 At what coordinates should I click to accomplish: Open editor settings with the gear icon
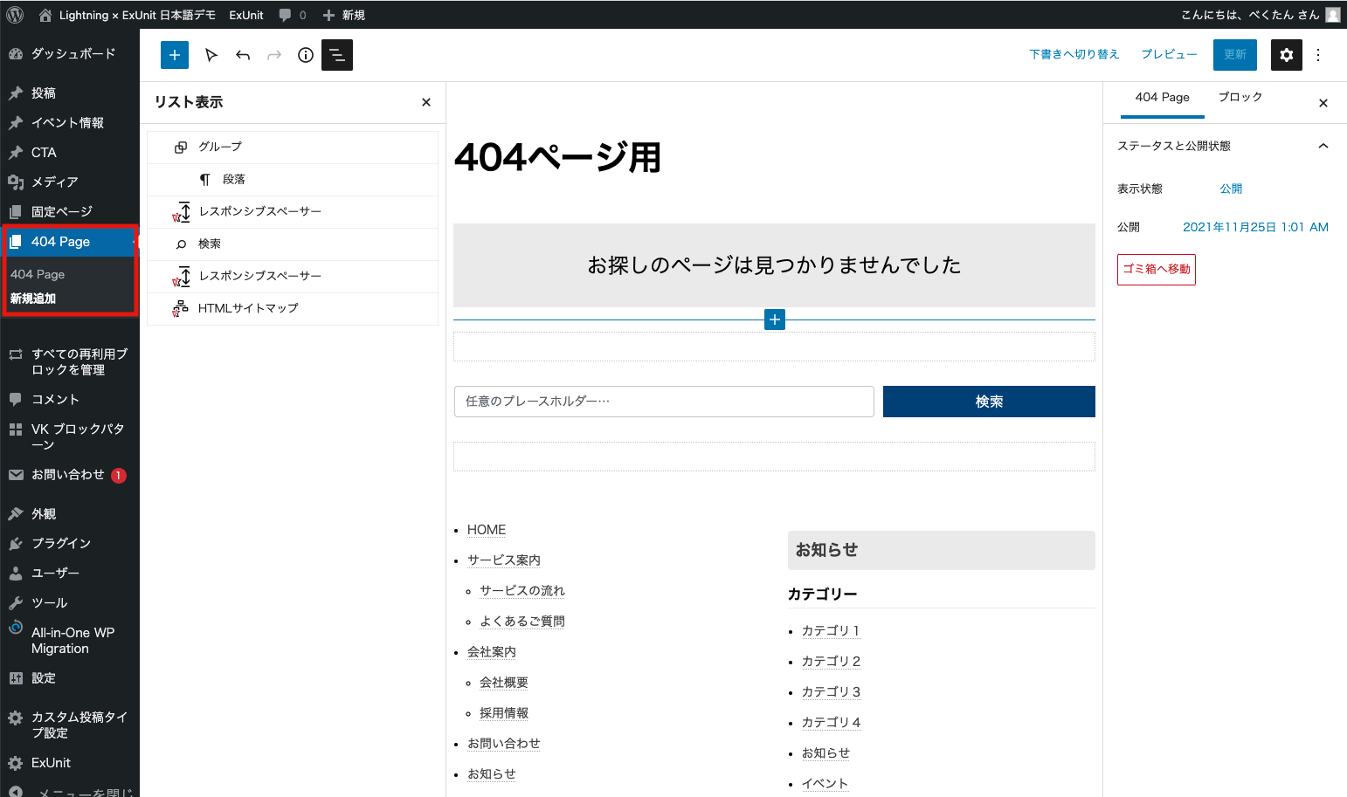tap(1286, 55)
